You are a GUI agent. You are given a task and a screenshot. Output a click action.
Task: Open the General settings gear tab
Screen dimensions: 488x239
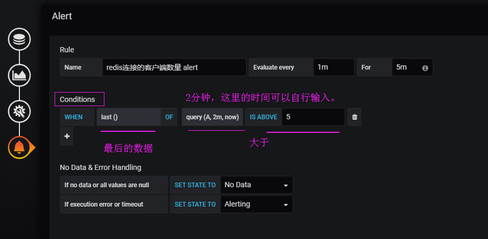pos(19,111)
